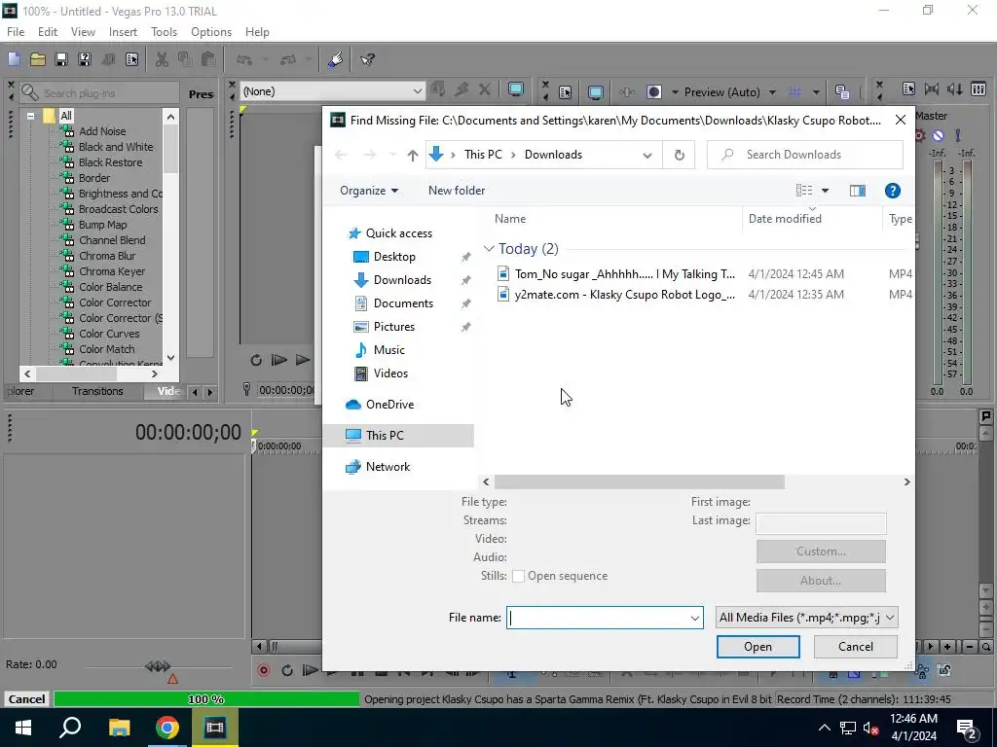Click the green 100 % progress bar
The height and width of the screenshot is (747, 997).
click(x=206, y=699)
